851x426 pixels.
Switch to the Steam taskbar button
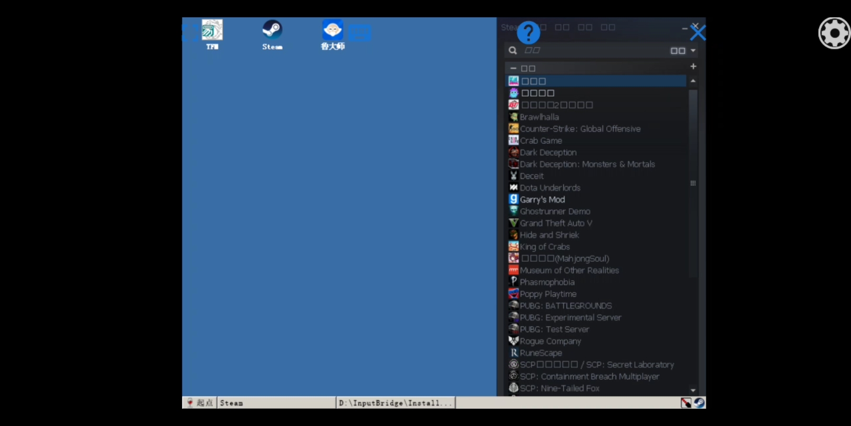coord(276,403)
